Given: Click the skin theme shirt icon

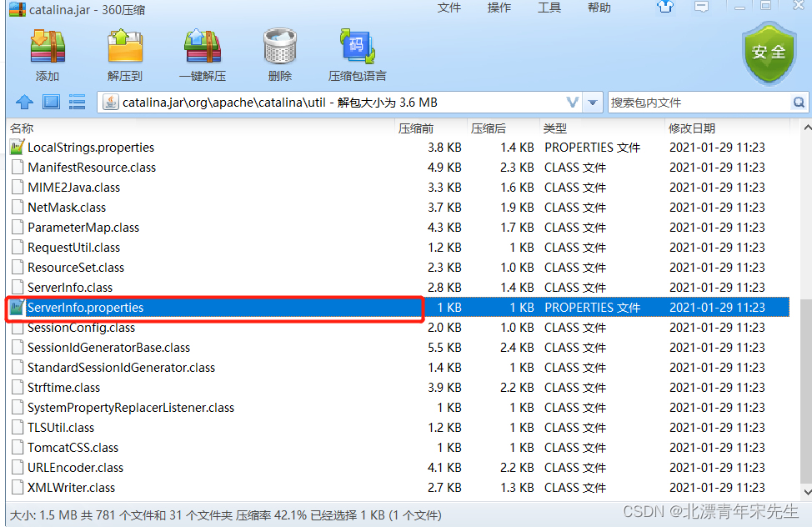Looking at the screenshot, I should click(664, 8).
